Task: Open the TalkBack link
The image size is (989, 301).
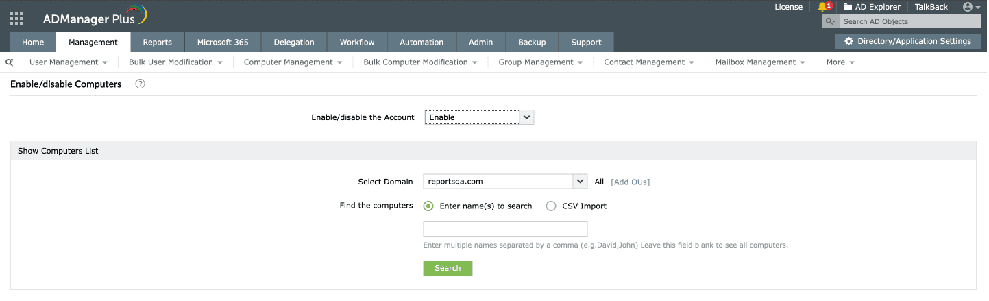Action: 931,7
